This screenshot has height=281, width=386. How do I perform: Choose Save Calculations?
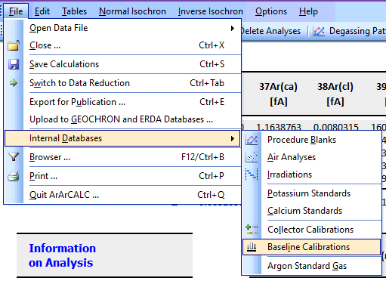point(122,64)
